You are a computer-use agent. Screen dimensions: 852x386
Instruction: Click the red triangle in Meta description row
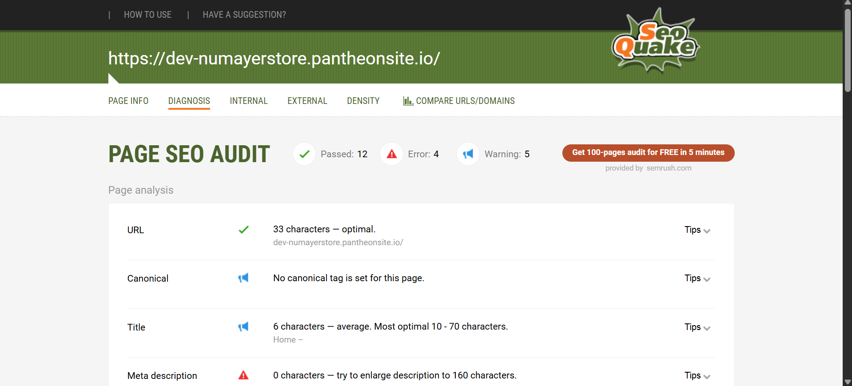pos(243,375)
